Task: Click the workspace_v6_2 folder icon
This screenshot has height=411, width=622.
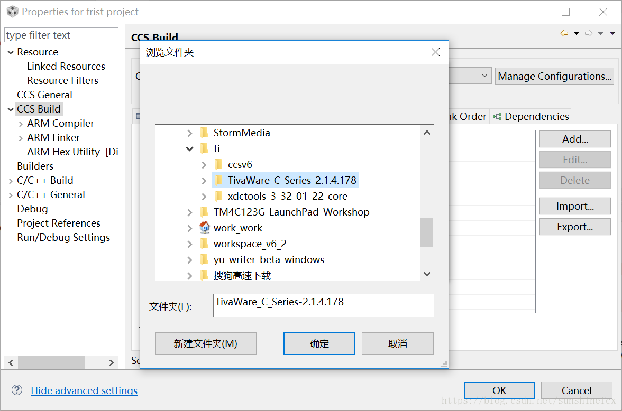Action: point(204,244)
